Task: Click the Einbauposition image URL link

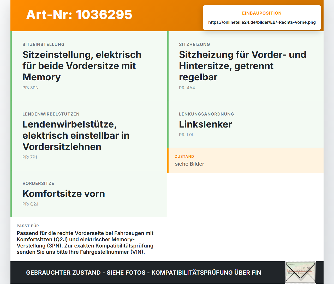Action: 262,22
